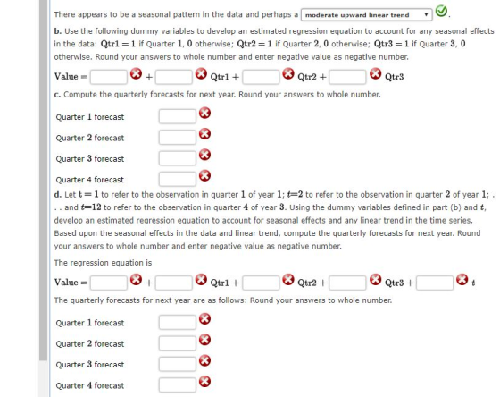Click the t coefficient field in part d equation
The image size is (500, 397).
[x=435, y=283]
